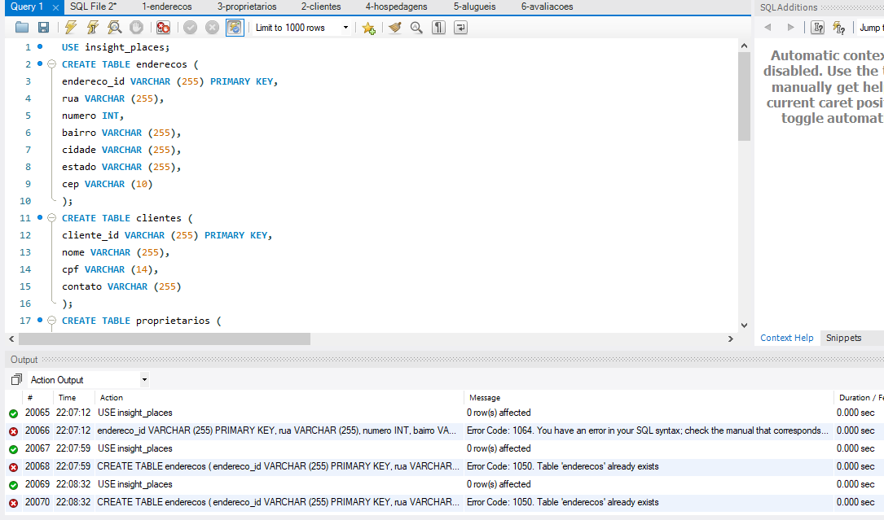This screenshot has height=520, width=884.
Task: Click the statement marker dot on line 1
Action: pyautogui.click(x=40, y=46)
